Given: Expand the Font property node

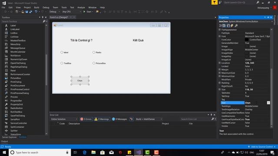Looking at the screenshot, I should (219, 36).
